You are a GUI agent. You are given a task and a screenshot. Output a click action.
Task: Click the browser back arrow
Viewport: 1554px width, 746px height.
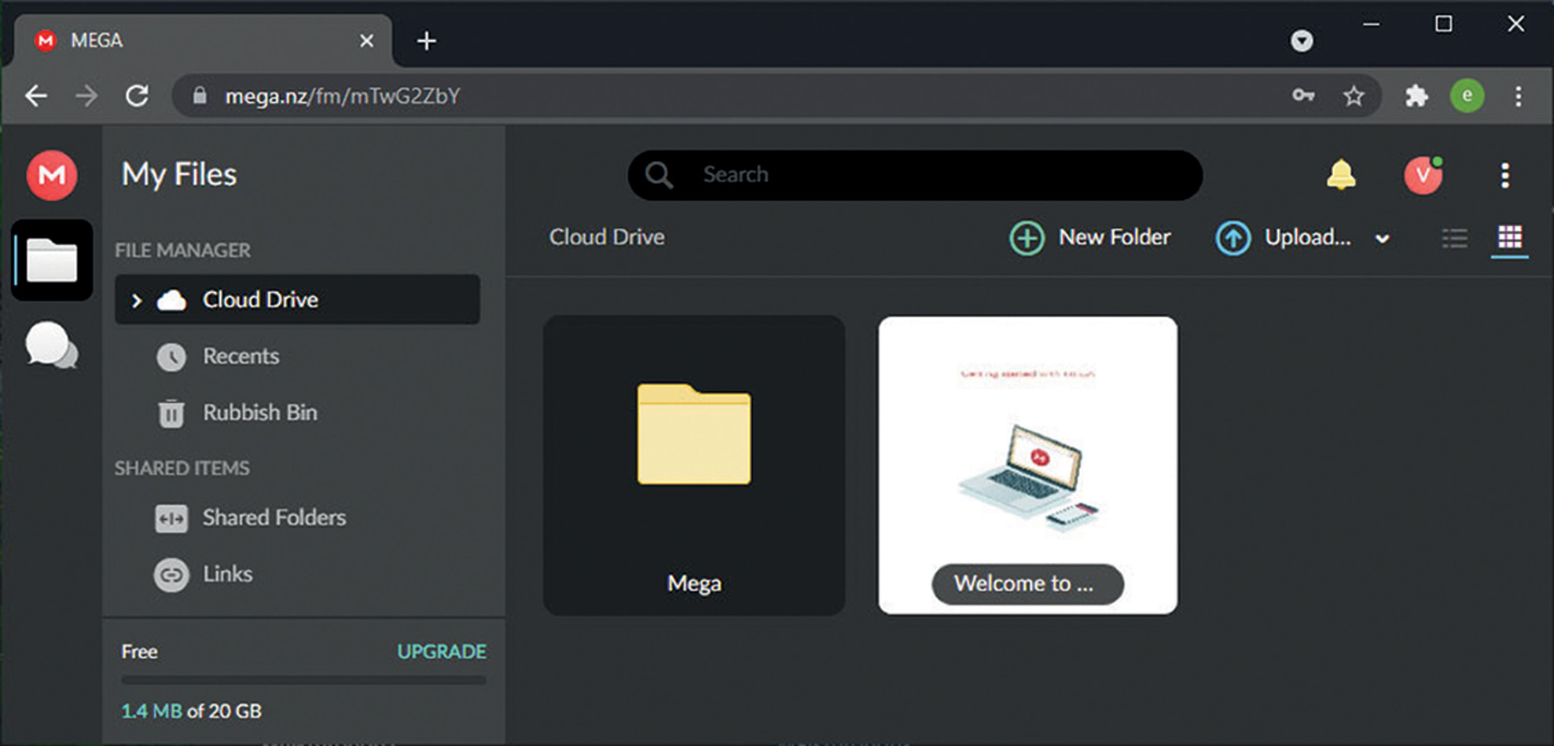coord(37,96)
